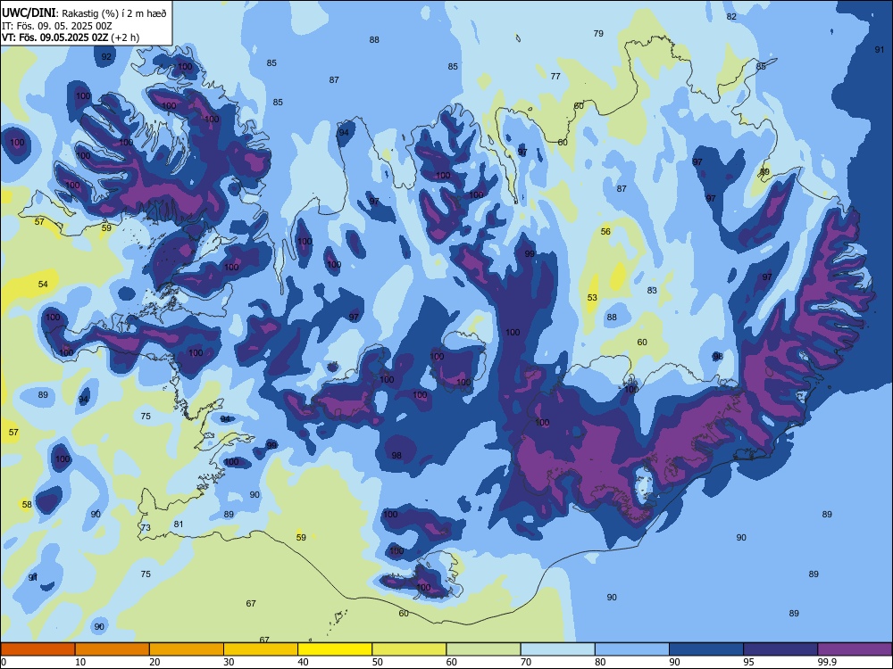Click the pale blue 70–80 legend swatch
This screenshot has height=669, width=893.
(x=557, y=649)
